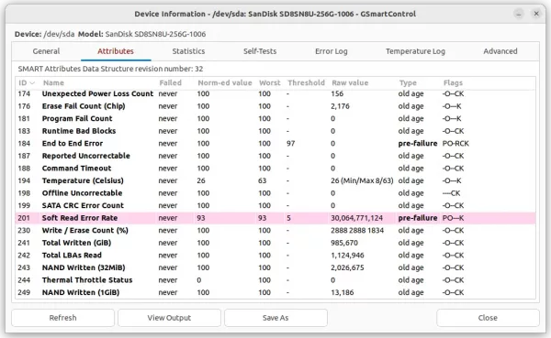
Task: Select the SATA CRC Error Count row
Action: click(275, 205)
